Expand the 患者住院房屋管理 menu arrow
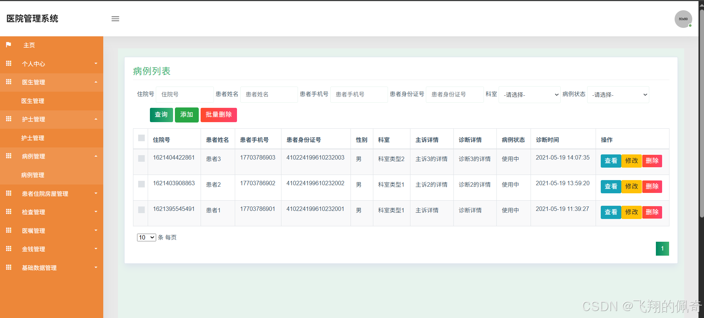704x318 pixels. (96, 193)
